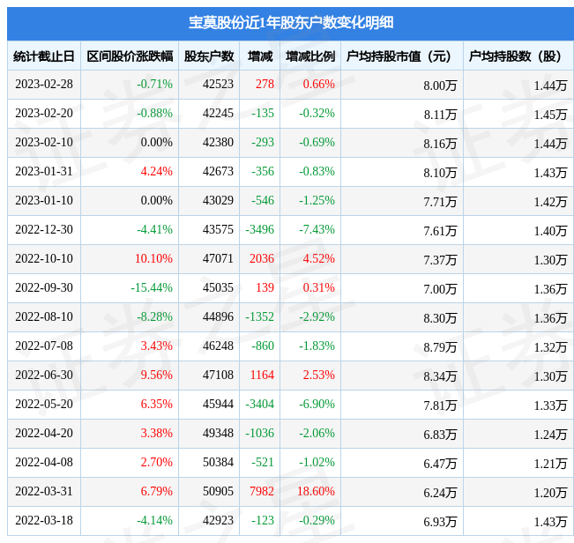Select the 统计截止日 column header

[44, 56]
